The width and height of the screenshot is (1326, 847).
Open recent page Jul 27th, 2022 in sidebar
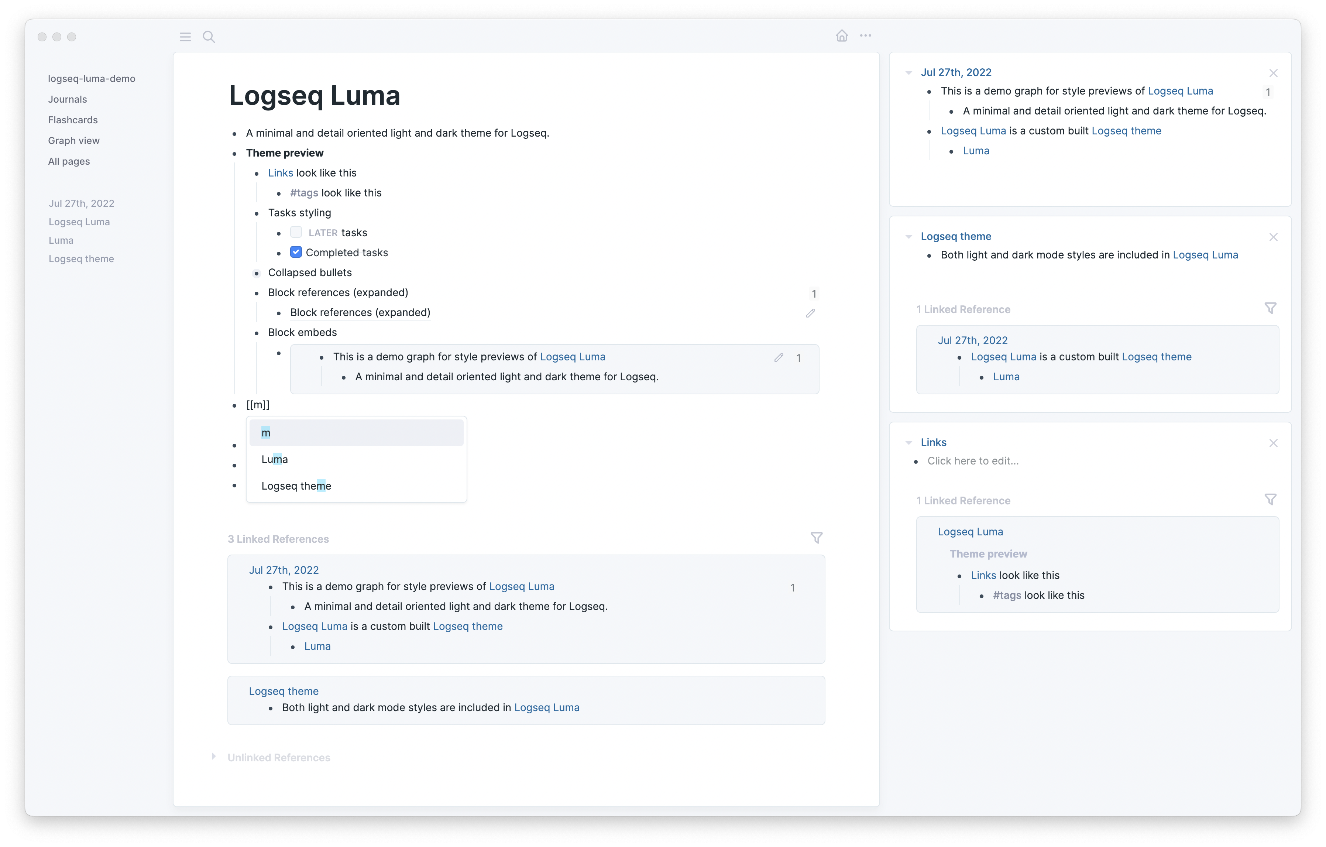82,203
